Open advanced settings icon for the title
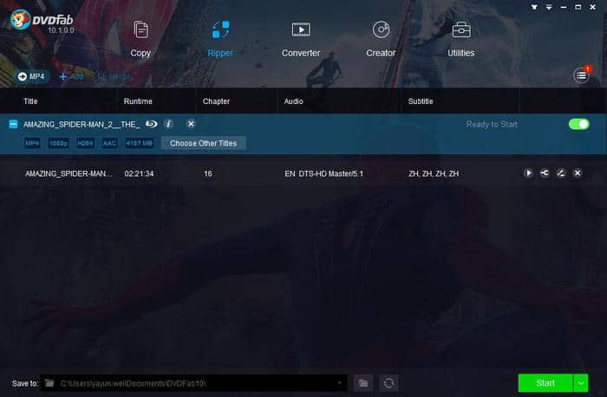 tap(545, 173)
